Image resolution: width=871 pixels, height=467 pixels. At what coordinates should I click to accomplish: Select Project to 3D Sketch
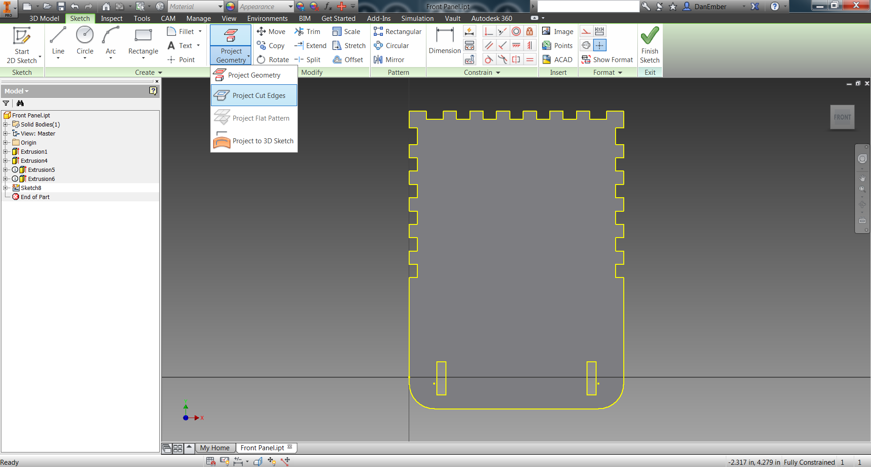[254, 141]
